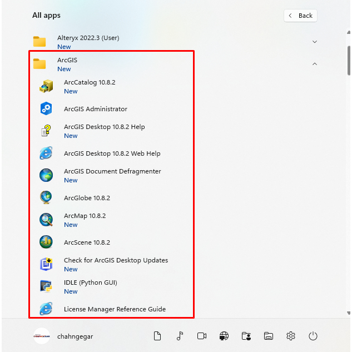Launch ArcMap 10.8.2

[x=85, y=220]
